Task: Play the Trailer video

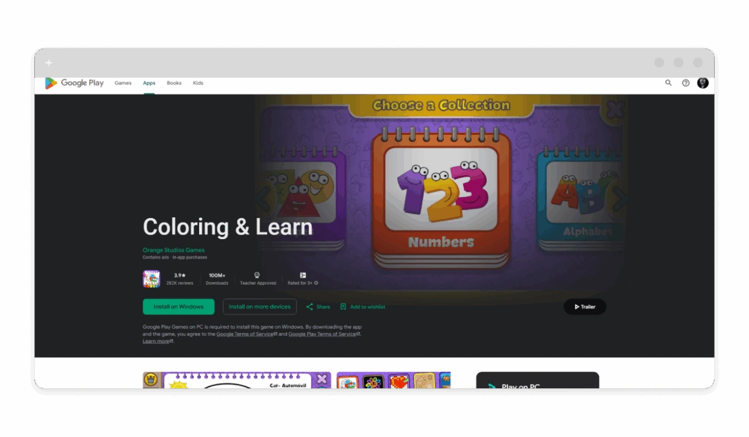Action: pos(585,307)
